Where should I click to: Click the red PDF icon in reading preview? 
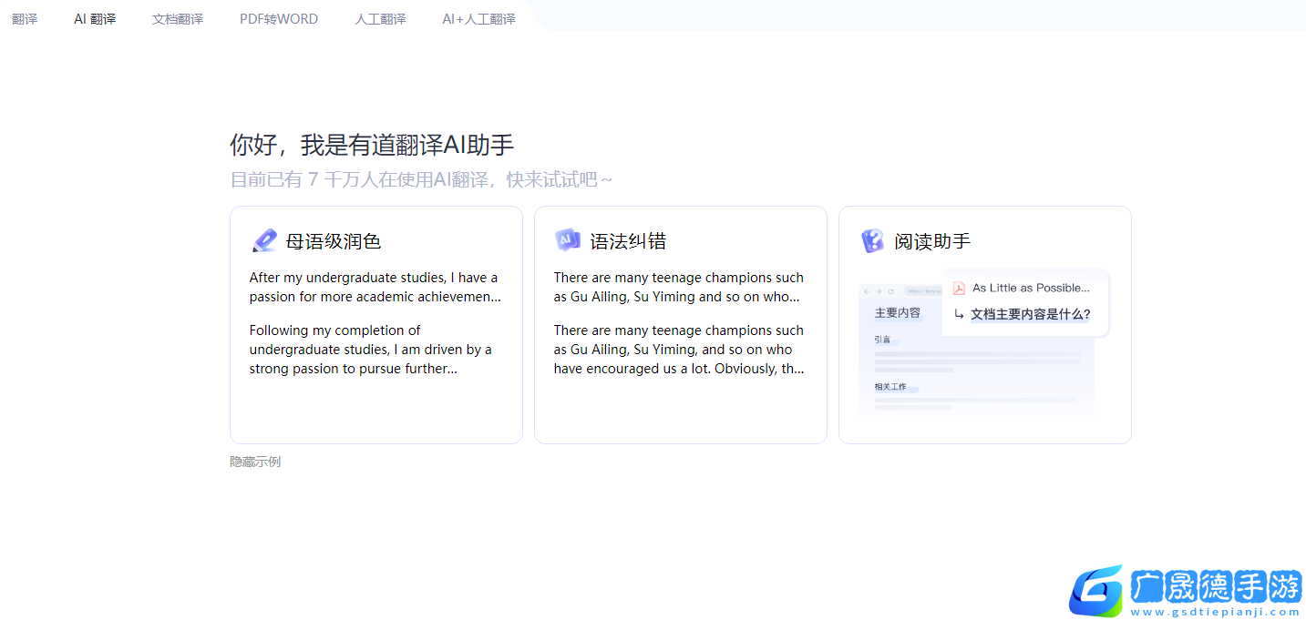959,289
